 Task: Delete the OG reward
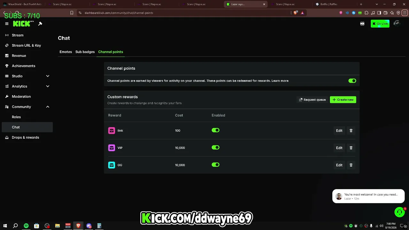pos(351,165)
